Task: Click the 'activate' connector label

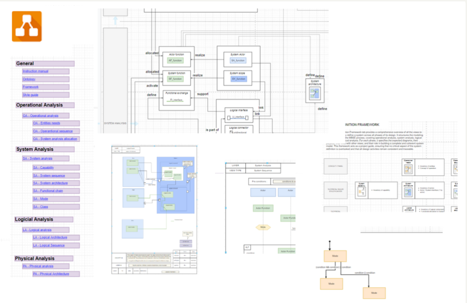Action: pos(152,86)
